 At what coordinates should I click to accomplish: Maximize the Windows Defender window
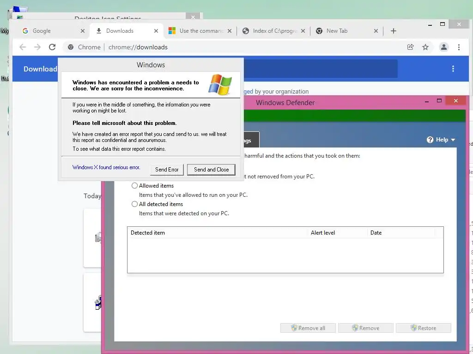click(x=439, y=100)
